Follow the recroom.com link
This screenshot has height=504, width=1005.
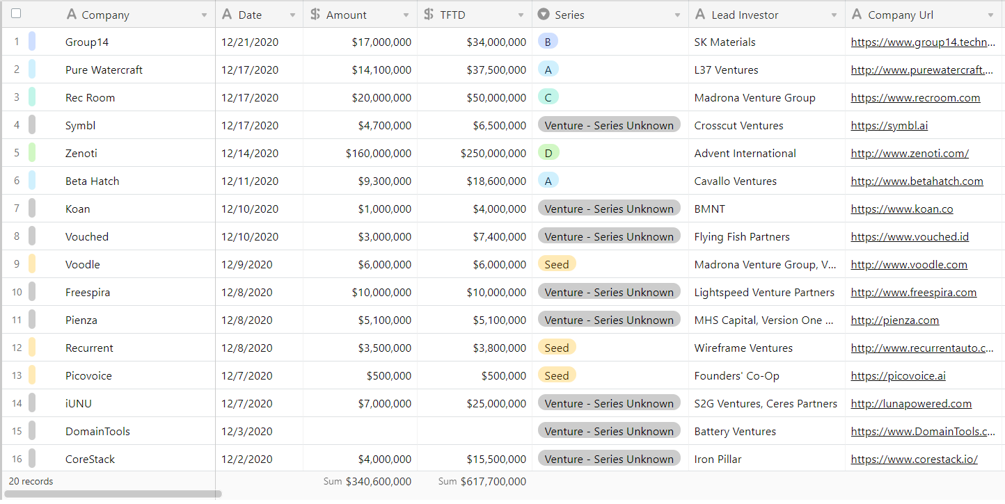click(915, 98)
